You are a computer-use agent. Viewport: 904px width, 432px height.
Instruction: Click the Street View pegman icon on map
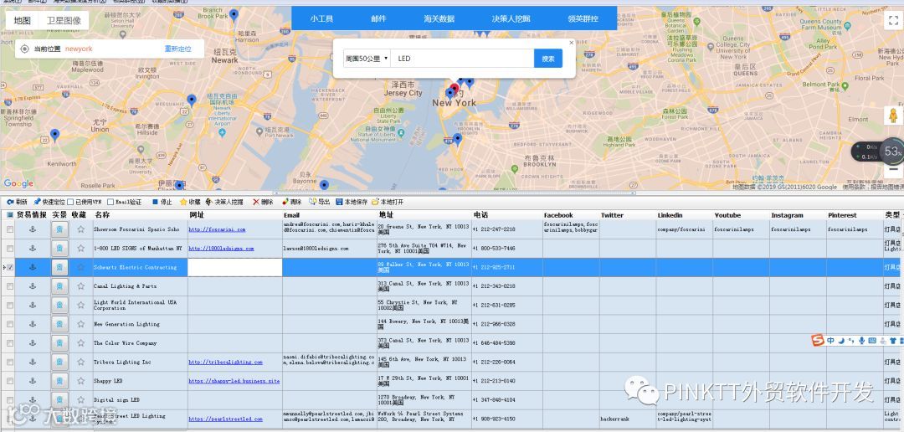pos(893,116)
